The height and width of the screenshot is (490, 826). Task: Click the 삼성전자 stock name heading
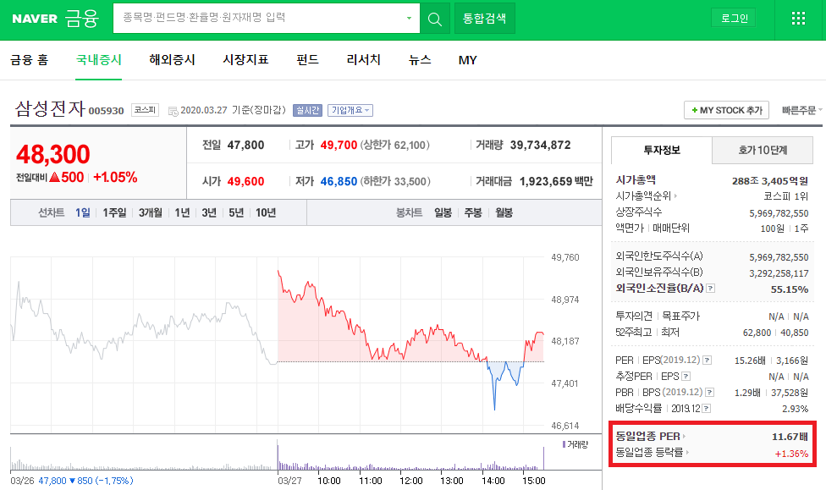(50, 108)
